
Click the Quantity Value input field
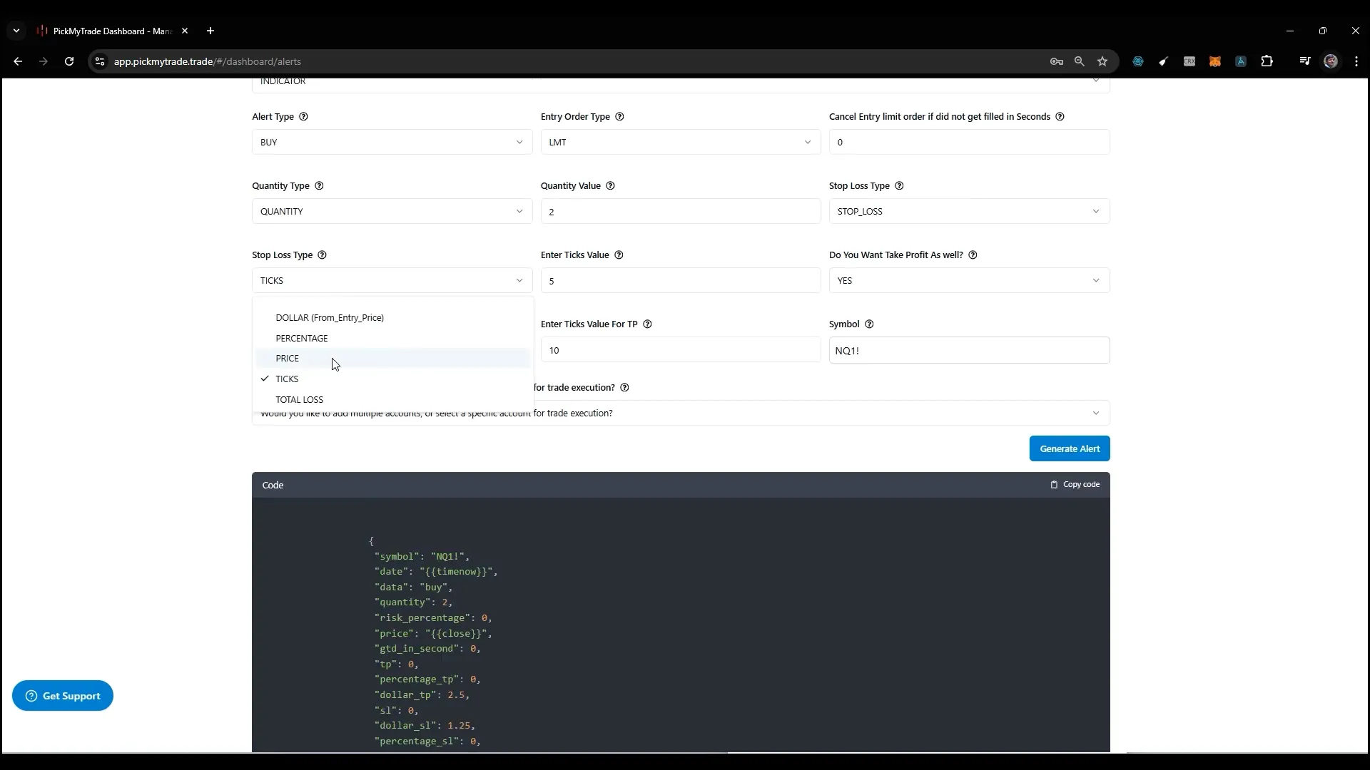click(681, 211)
